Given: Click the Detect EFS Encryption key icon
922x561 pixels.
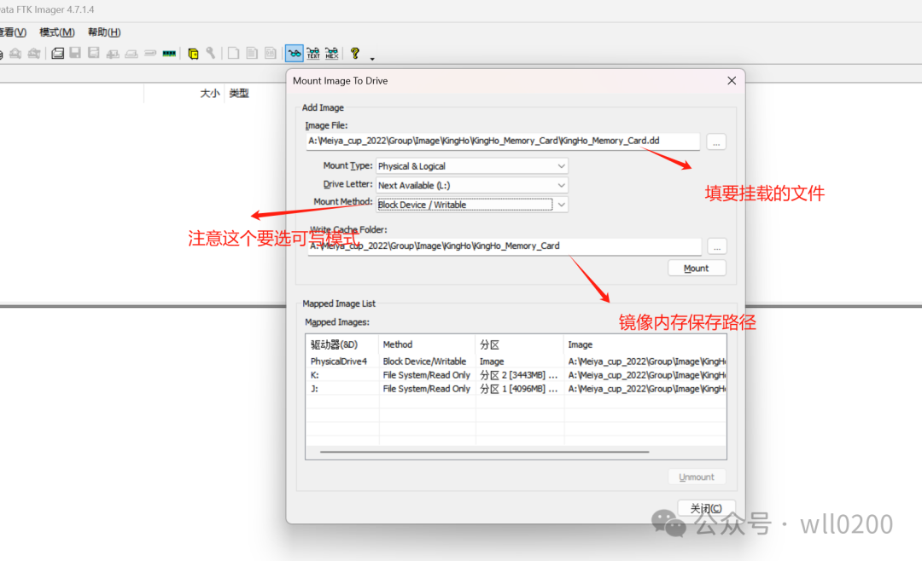Looking at the screenshot, I should pos(210,54).
